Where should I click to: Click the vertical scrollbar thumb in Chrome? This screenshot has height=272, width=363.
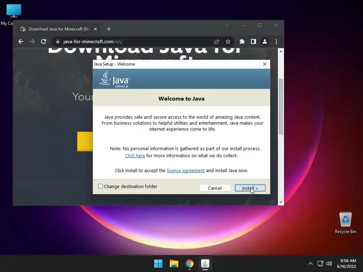point(281,106)
